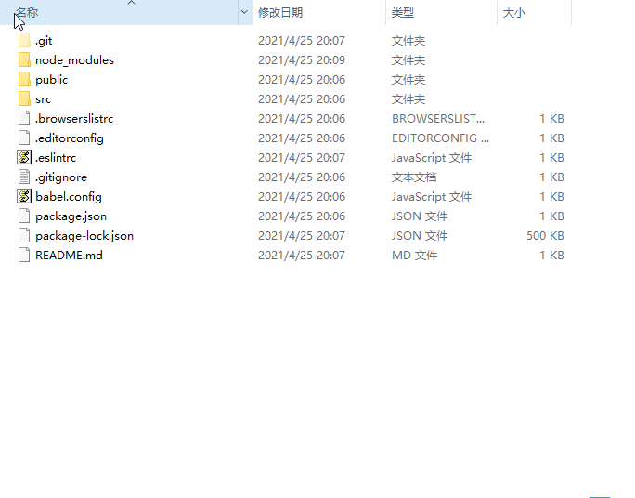Select the public folder icon
The height and width of the screenshot is (498, 635).
tap(24, 79)
